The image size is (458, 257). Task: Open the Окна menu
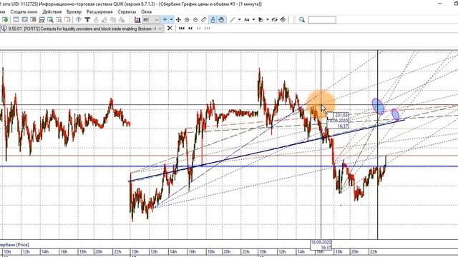click(x=146, y=11)
